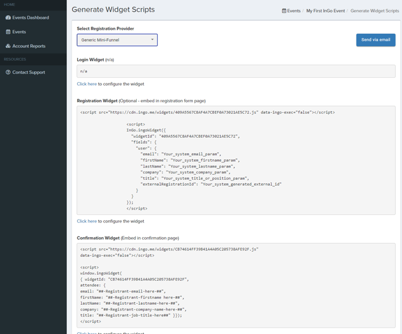
Task: Click Events breadcrumb link
Action: point(293,11)
